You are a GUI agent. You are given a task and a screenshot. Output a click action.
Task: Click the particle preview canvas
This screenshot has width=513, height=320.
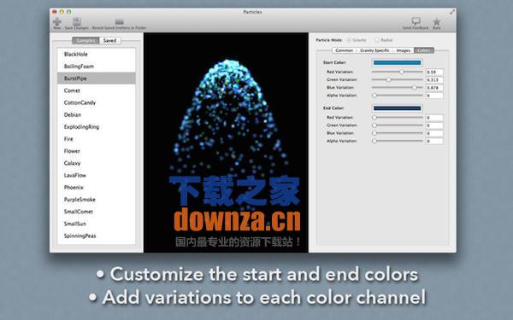click(226, 143)
